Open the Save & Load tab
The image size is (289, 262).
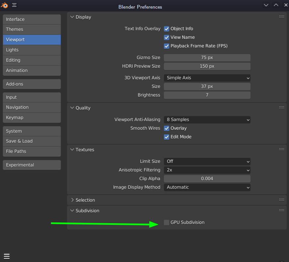32,141
